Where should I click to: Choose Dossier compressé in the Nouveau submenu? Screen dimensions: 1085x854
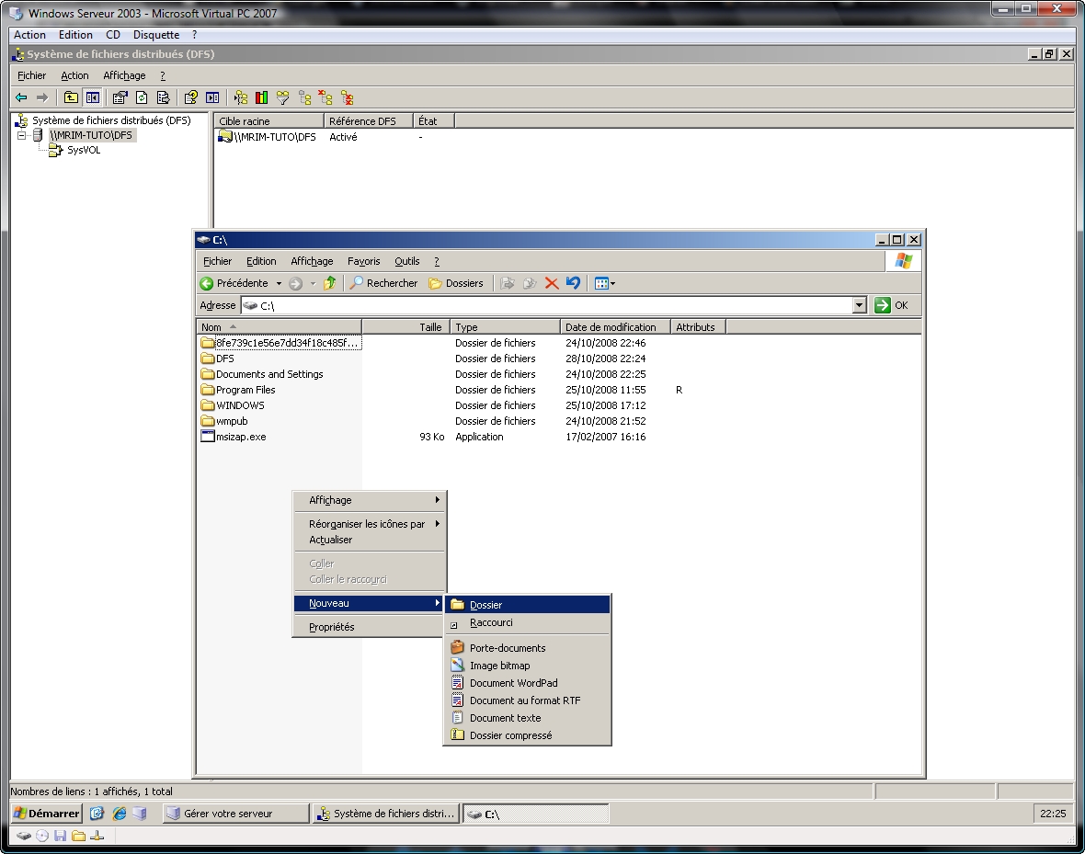[x=527, y=735]
